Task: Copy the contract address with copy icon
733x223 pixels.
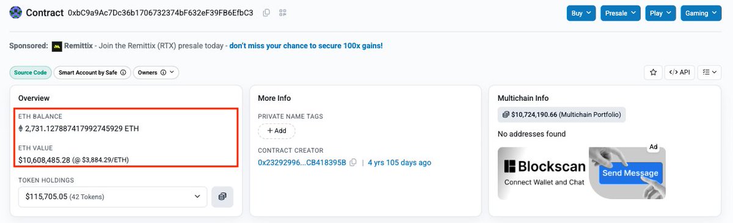Action: coord(266,13)
